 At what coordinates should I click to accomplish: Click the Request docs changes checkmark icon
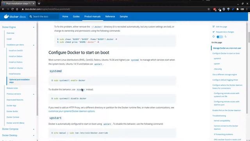point(214,32)
